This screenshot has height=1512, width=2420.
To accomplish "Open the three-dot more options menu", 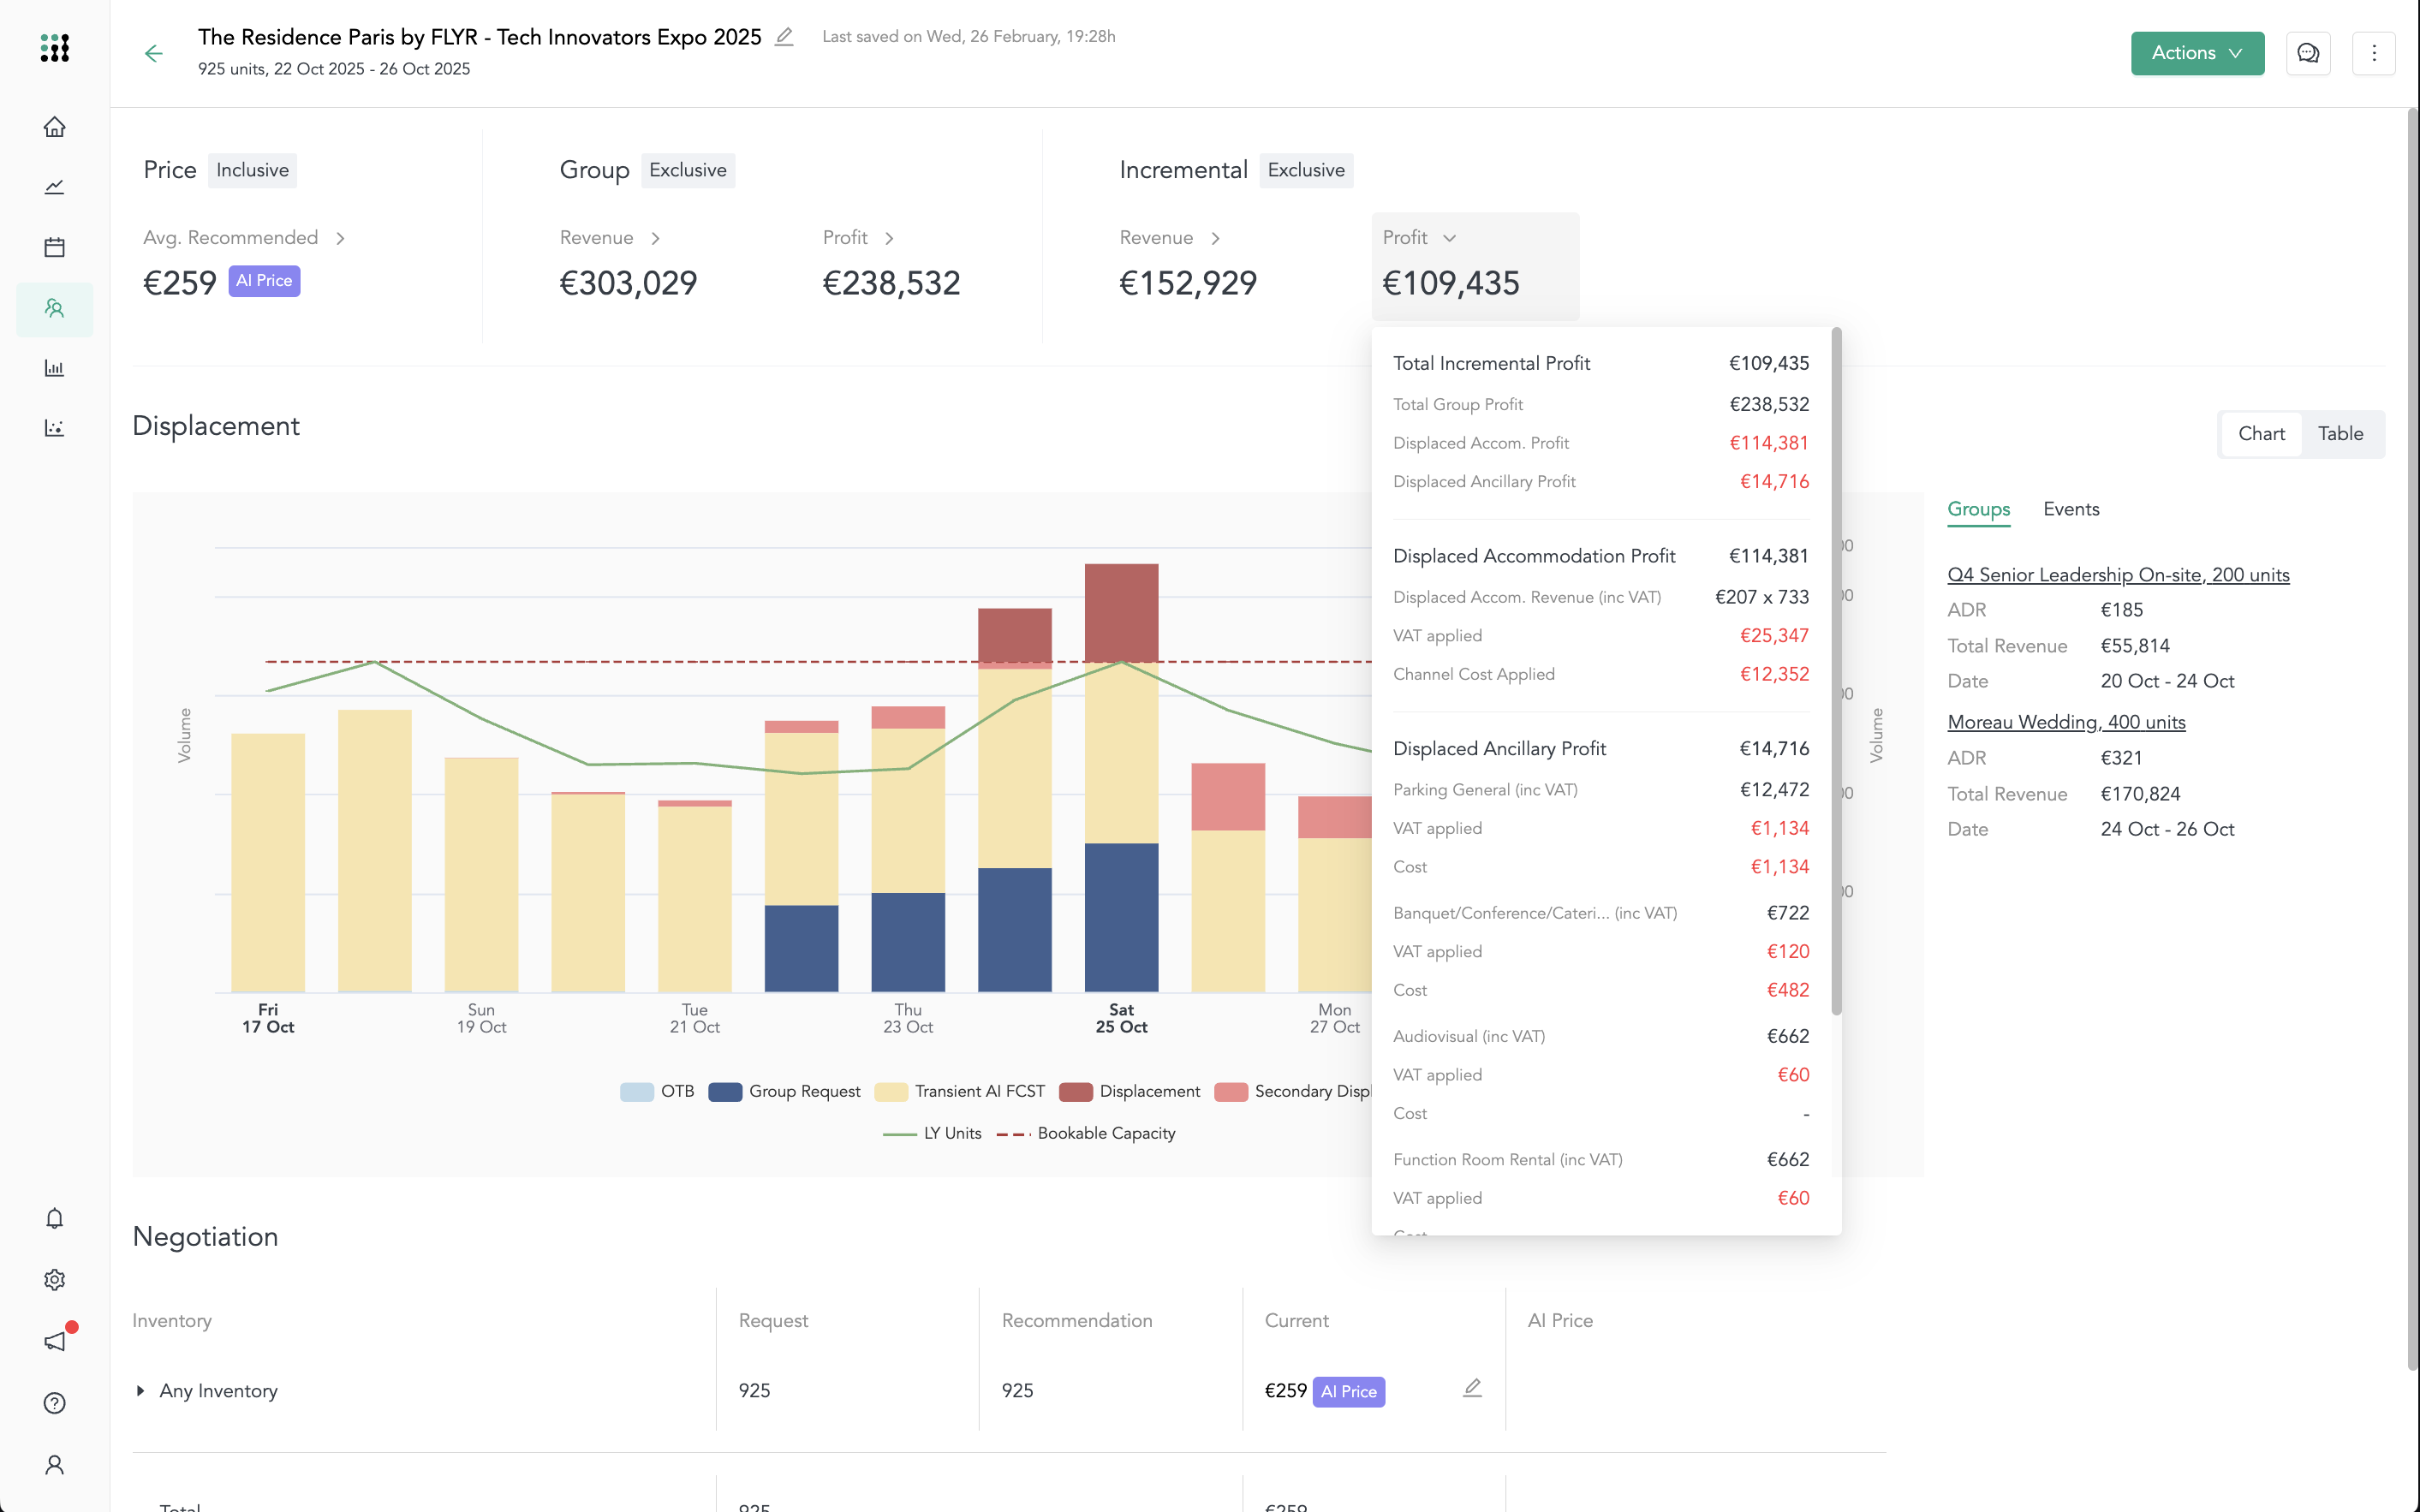I will 2373,53.
